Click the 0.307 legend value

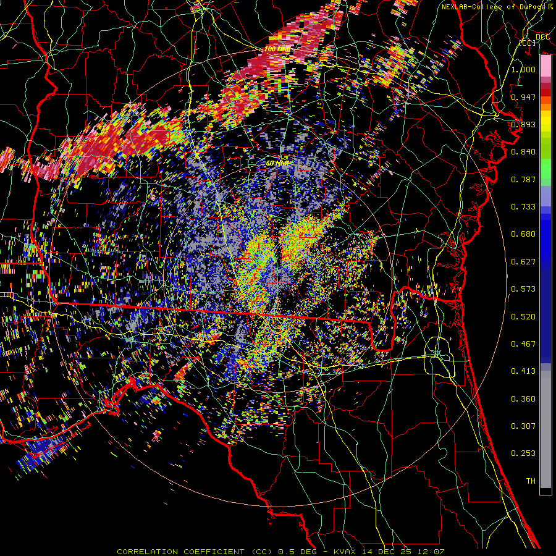tap(523, 426)
